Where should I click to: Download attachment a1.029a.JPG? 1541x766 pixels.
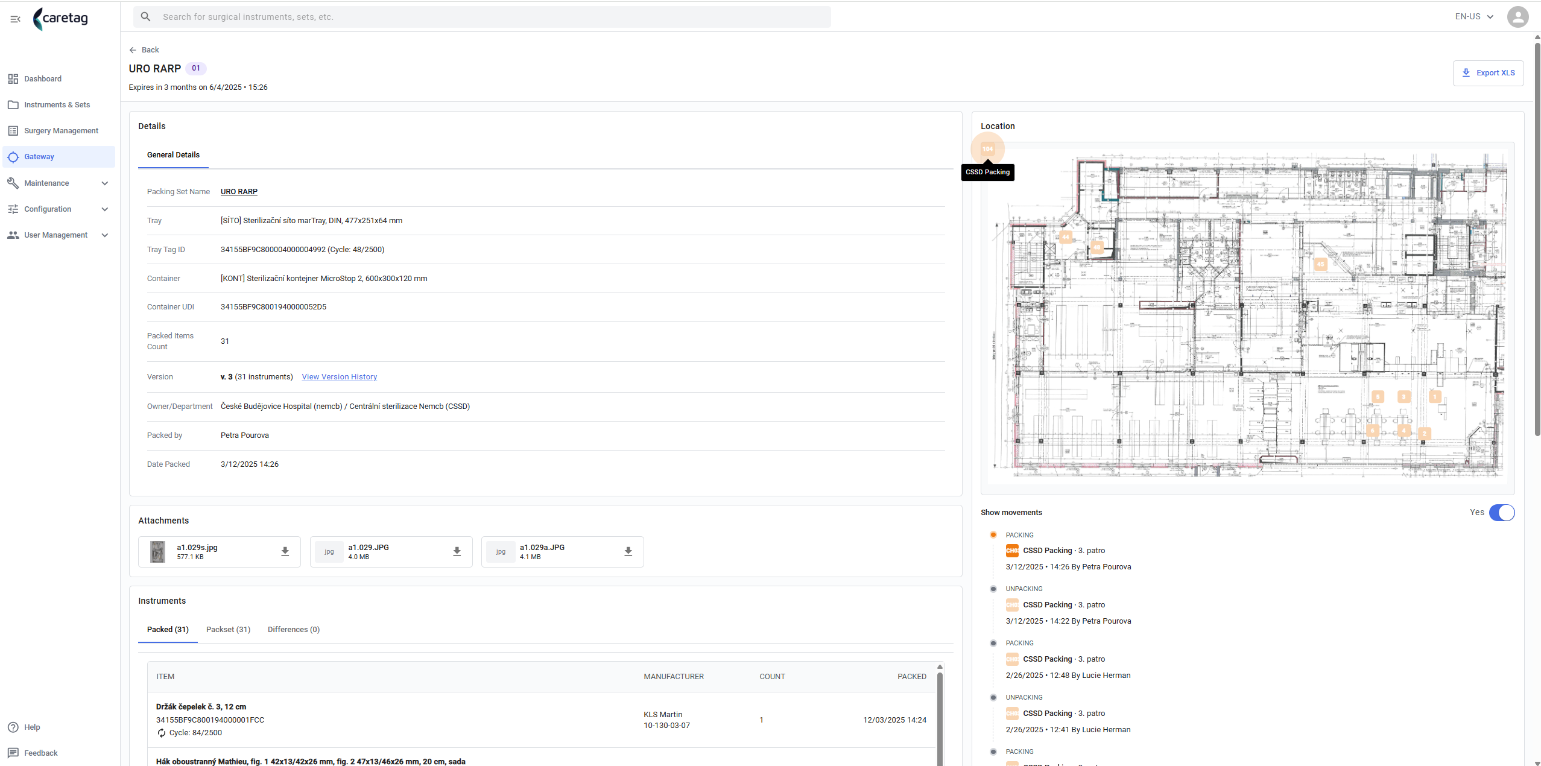pyautogui.click(x=628, y=552)
